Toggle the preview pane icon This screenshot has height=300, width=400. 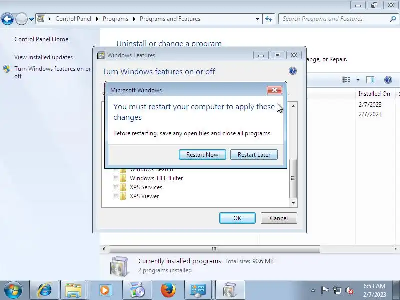370,80
